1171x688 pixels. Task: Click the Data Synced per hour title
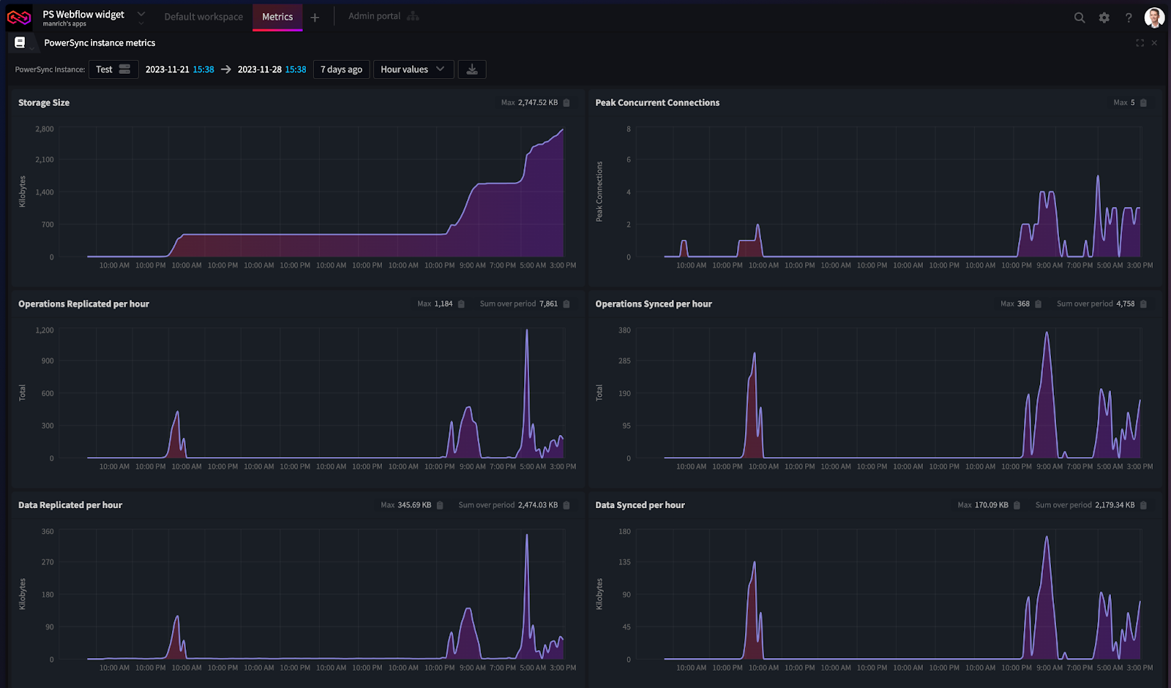coord(640,505)
